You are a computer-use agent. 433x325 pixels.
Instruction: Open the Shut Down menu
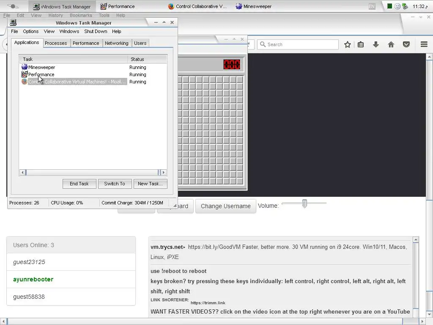[96, 31]
